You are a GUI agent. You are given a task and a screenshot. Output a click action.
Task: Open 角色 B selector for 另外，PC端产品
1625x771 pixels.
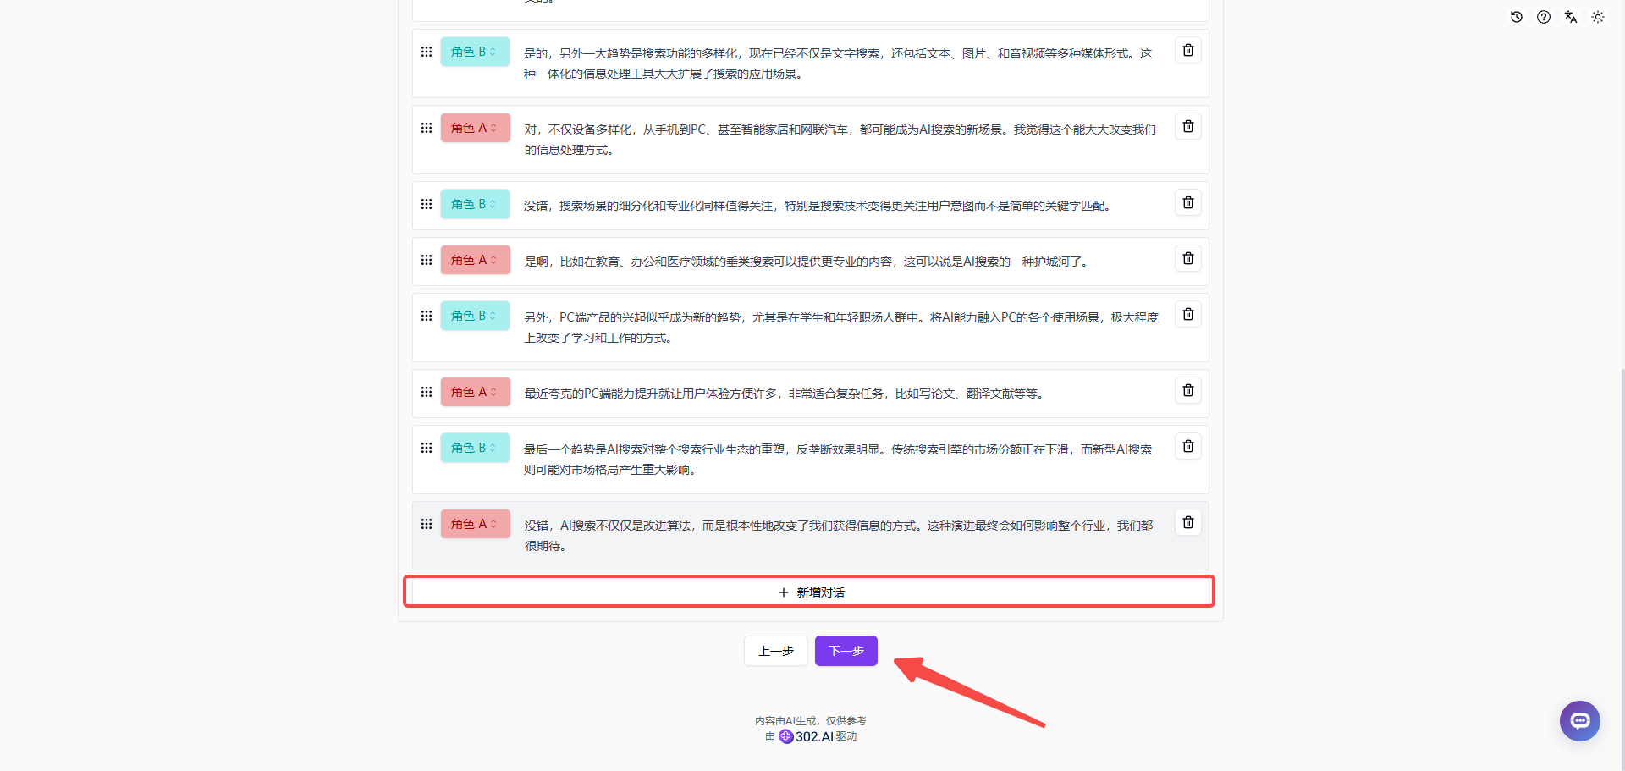475,316
